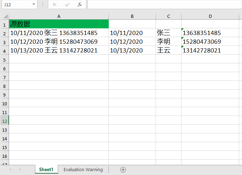
Task: Select cell C4 containing 王云
Action: 169,50
